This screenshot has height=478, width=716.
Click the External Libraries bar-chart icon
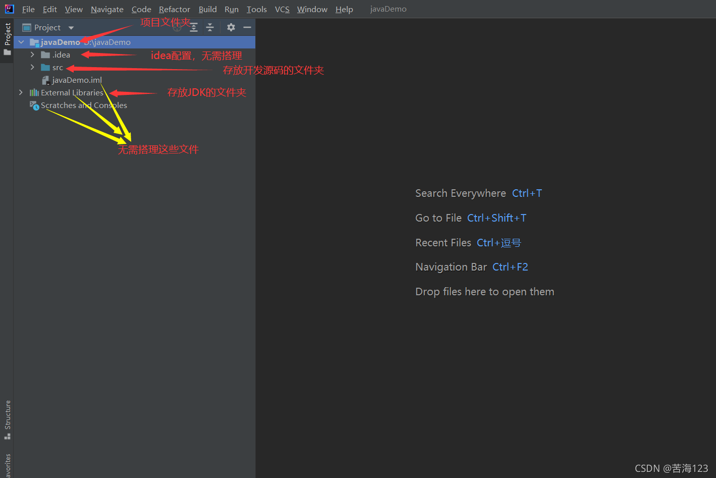[x=34, y=92]
